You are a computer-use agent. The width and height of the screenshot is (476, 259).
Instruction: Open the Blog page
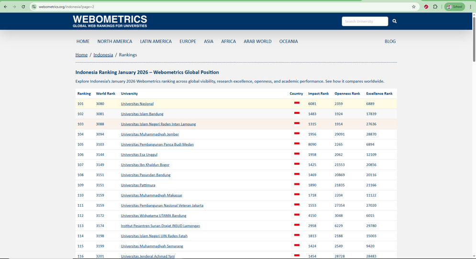(390, 42)
